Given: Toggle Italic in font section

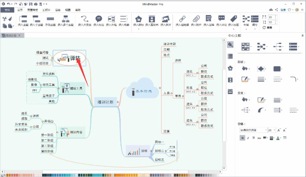Looking at the screenshot, I should (248, 138).
